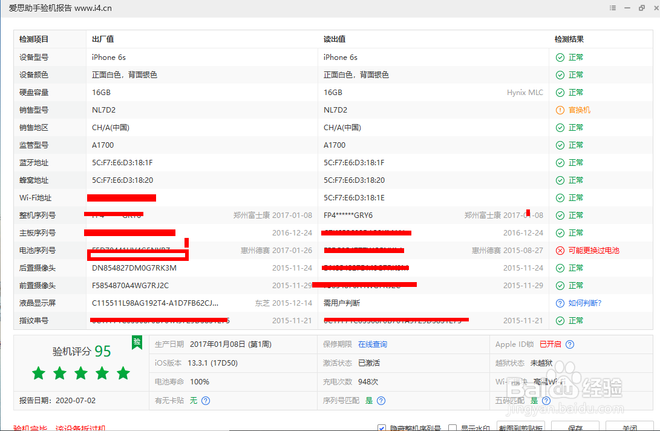Viewport: 660px width, 431px height.
Task: Select front camera serial F5854870A4WG7RJ2C
Action: point(130,286)
